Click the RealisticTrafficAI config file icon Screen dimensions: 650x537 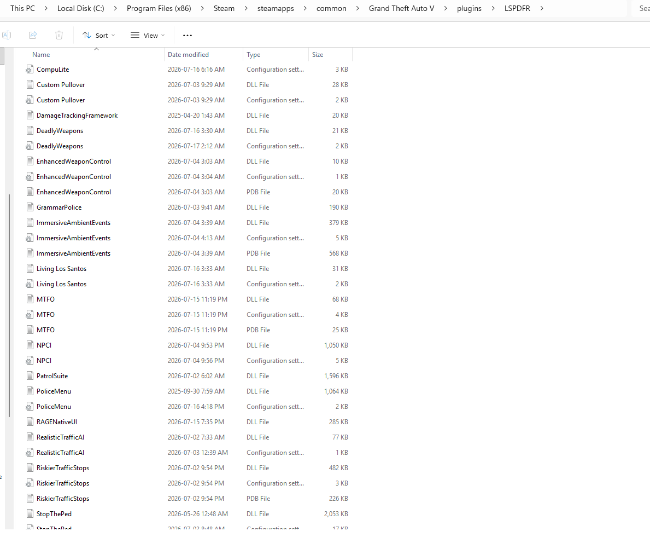tap(30, 453)
